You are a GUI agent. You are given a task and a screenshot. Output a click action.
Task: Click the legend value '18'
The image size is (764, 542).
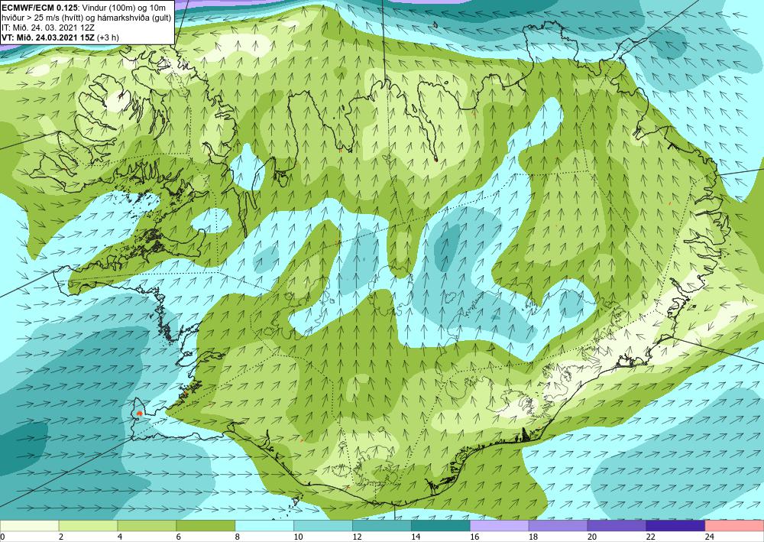(x=533, y=537)
